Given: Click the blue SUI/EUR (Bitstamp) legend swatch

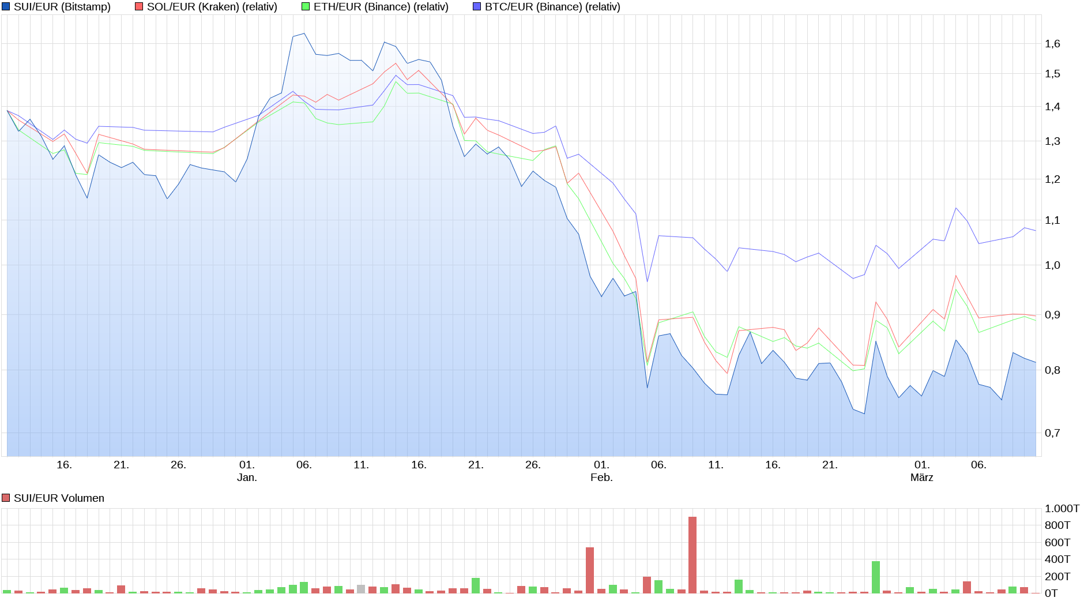Looking at the screenshot, I should tap(6, 7).
